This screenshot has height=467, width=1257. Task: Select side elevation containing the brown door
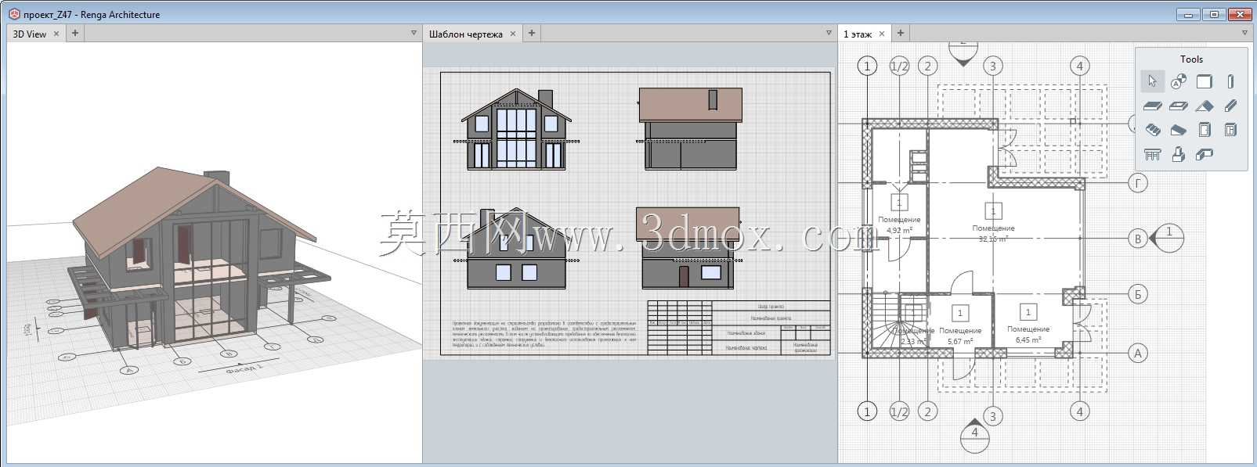point(688,248)
